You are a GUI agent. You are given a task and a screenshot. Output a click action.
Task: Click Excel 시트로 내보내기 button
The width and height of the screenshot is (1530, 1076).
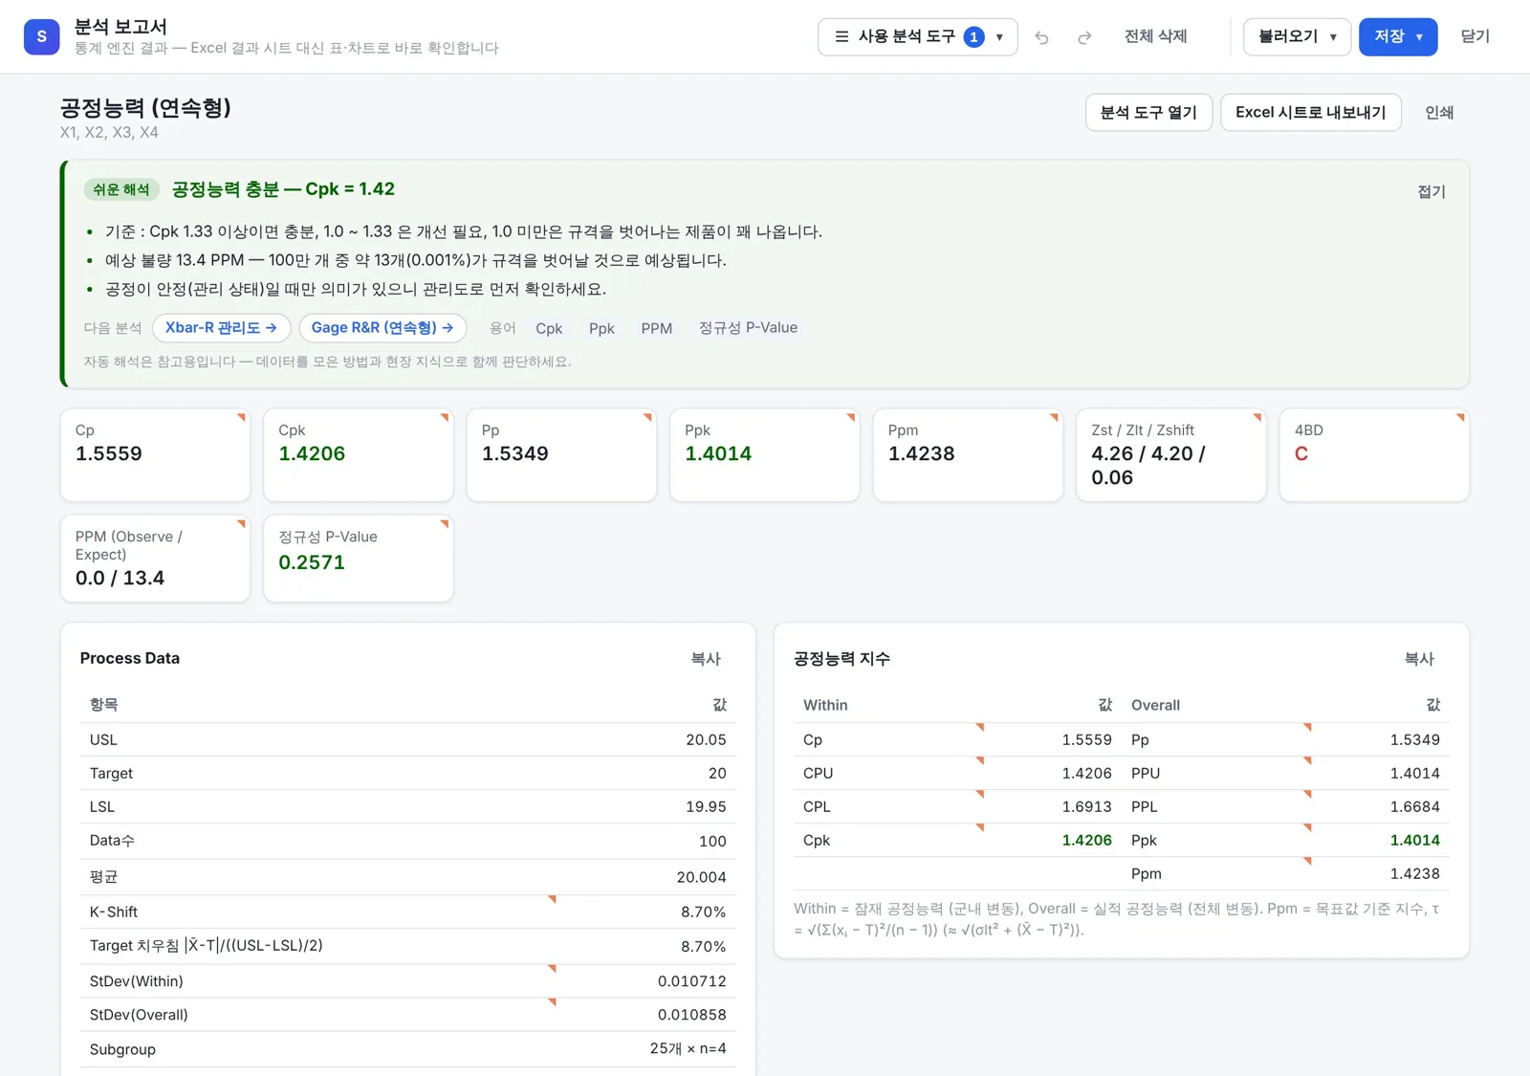click(1310, 112)
